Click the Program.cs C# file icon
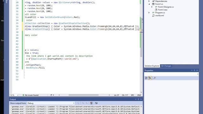The width and height of the screenshot is (203, 114). click(153, 13)
